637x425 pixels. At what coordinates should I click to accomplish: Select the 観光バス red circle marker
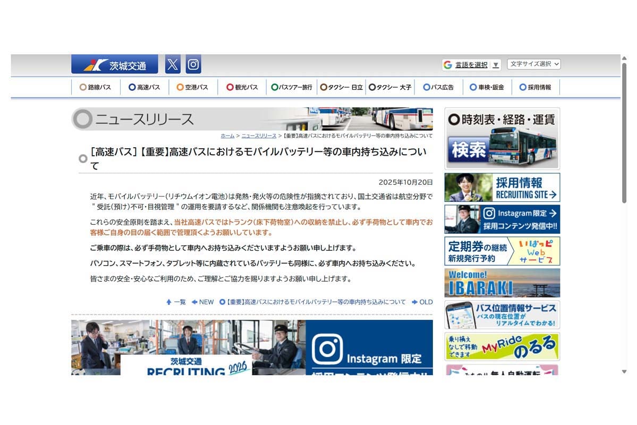click(x=229, y=87)
